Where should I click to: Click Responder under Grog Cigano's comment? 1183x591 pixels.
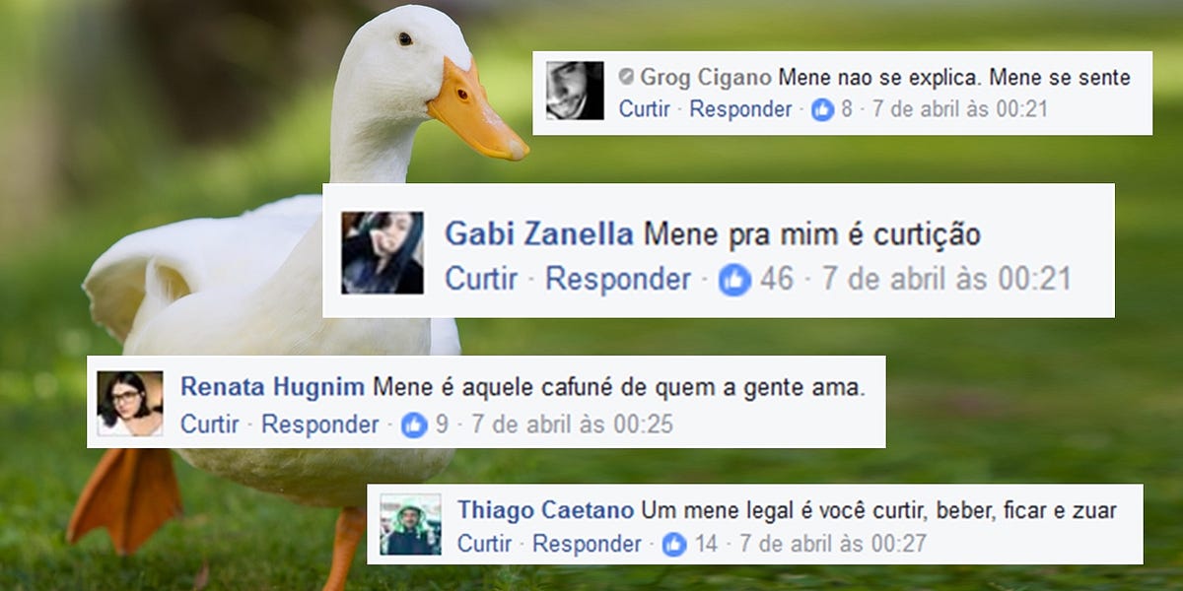tap(740, 109)
